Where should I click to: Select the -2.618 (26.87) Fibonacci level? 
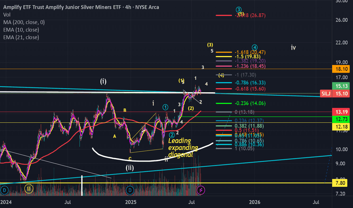pos(250,15)
